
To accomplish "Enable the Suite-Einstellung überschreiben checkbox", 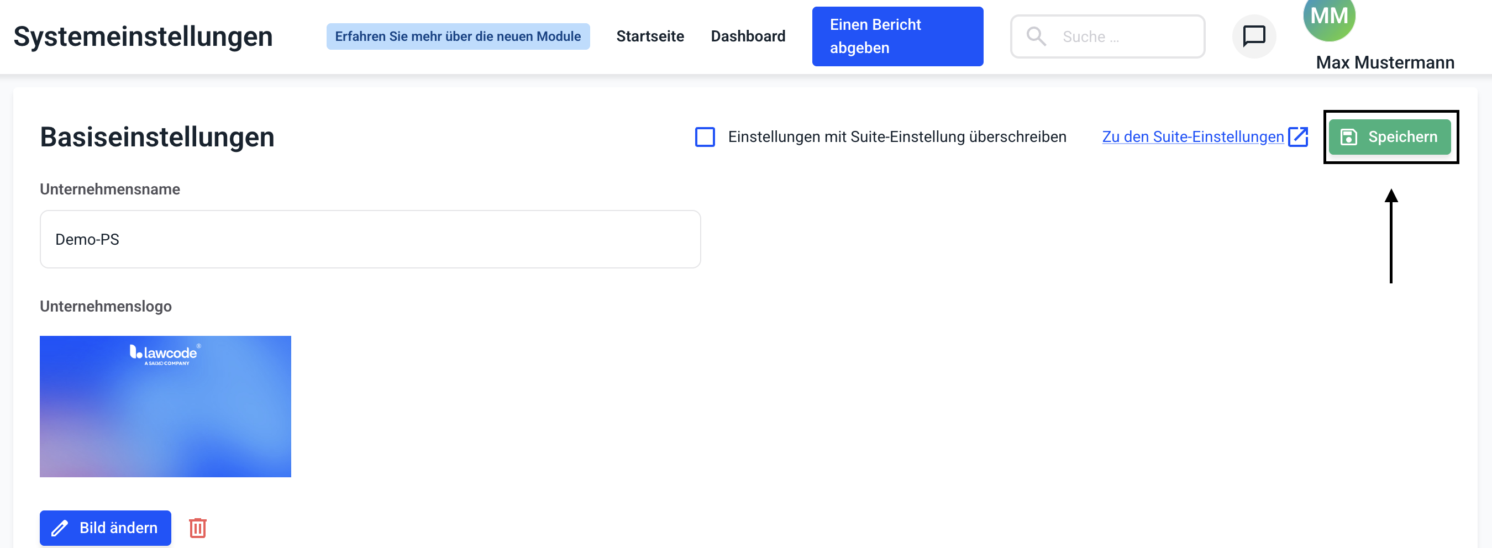I will [705, 136].
